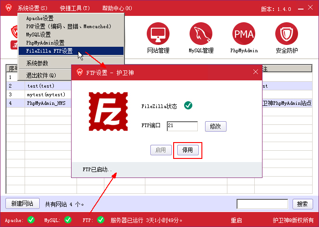The width and height of the screenshot is (319, 227).
Task: Minimize the main 护卫神 window
Action: tap(301, 9)
